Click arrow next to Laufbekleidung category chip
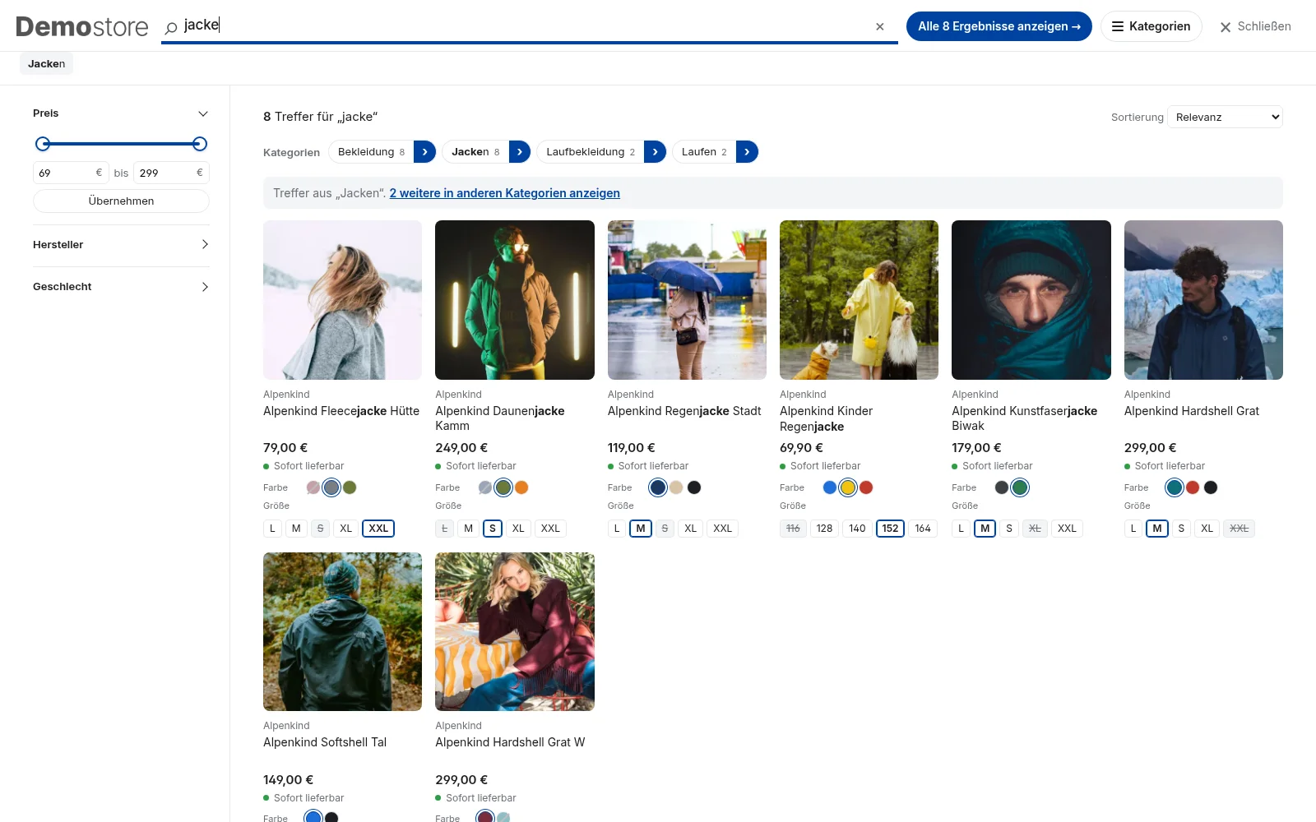This screenshot has width=1316, height=822. pos(655,152)
